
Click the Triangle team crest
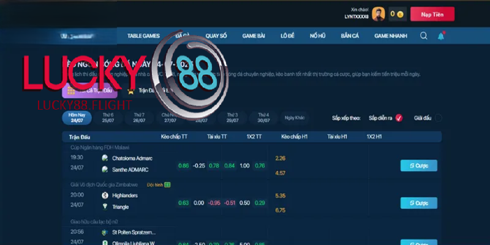[x=105, y=206]
